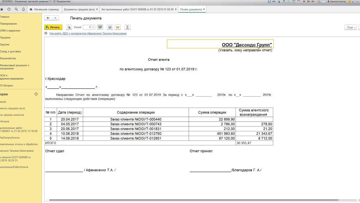Screen dimensions: 360x203
Task: Open Финансовый результат и контроллинг section
Action: 14,67
